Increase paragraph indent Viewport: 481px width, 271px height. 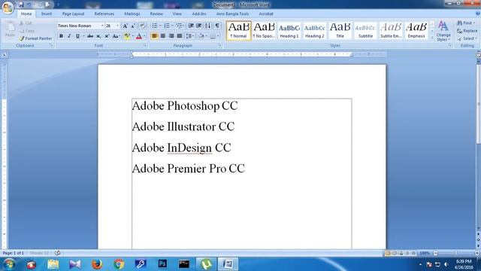click(198, 26)
